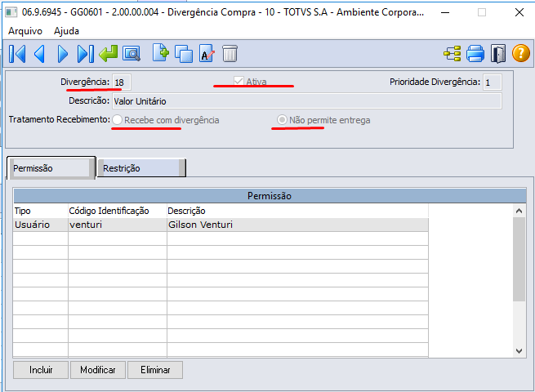The image size is (535, 392).
Task: Minimize the Divergência Compra window
Action: coord(445,12)
